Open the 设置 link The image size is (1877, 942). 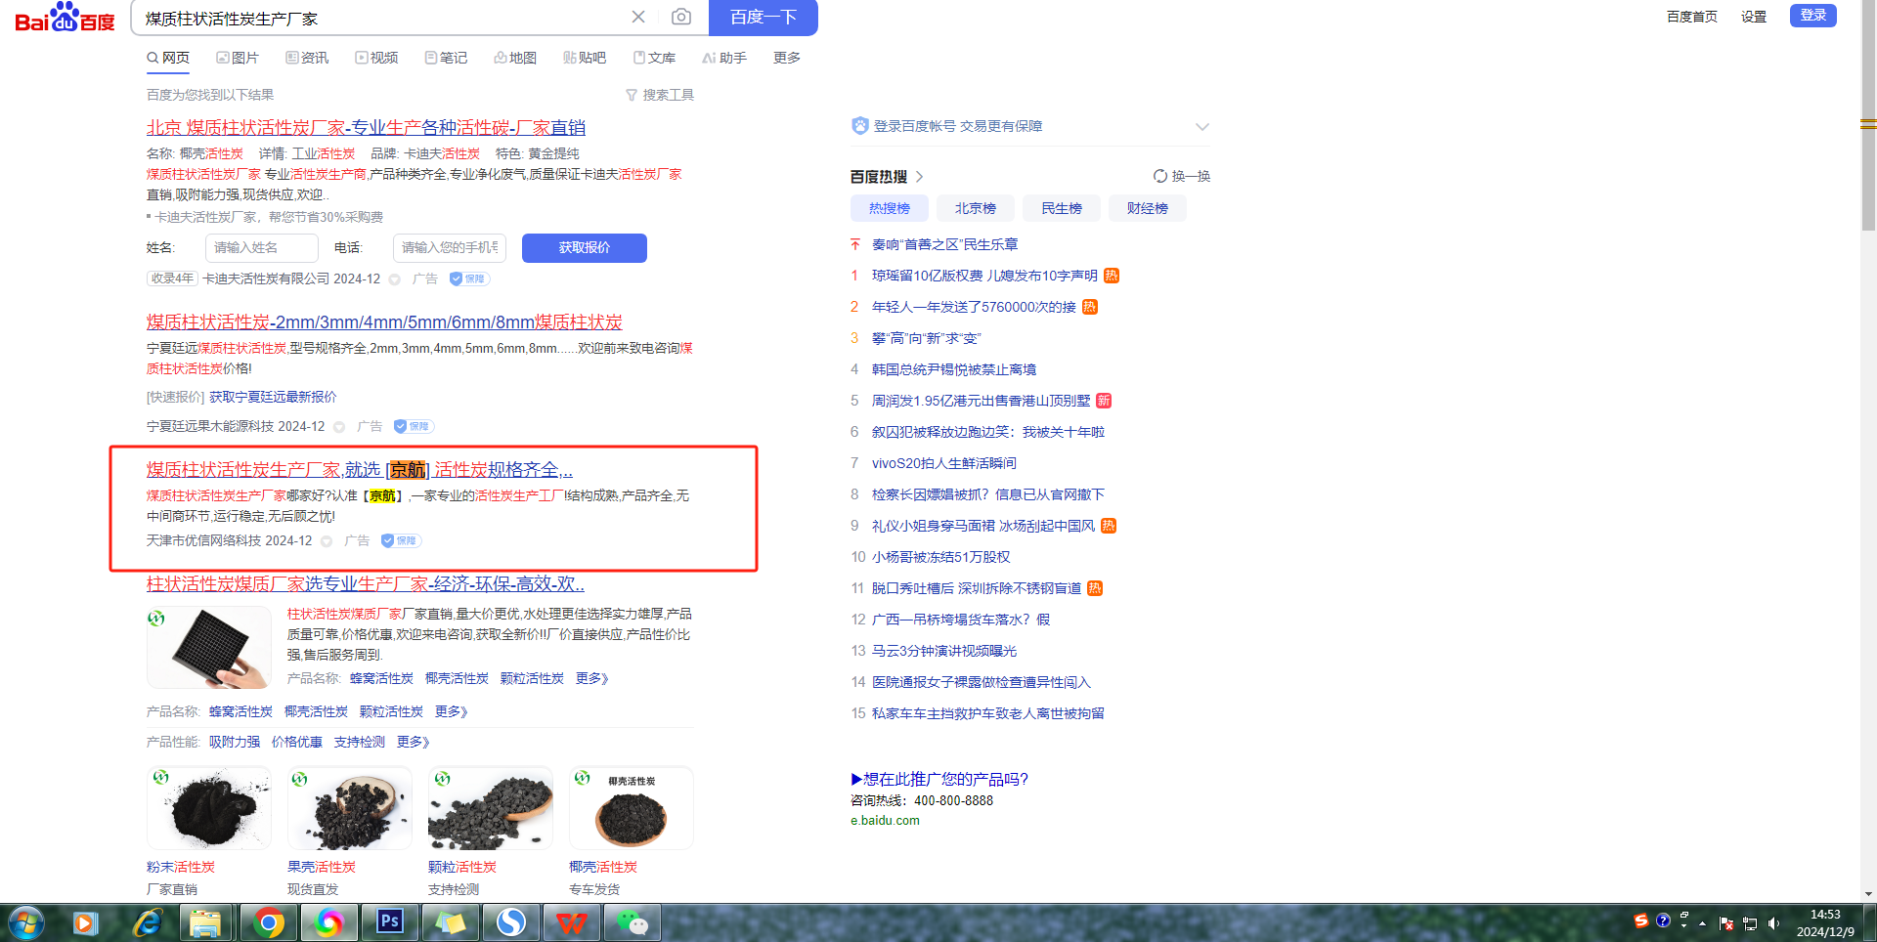tap(1754, 17)
